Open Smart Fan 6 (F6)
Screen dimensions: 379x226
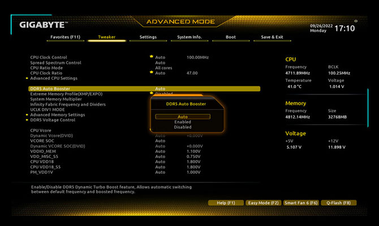point(301,203)
